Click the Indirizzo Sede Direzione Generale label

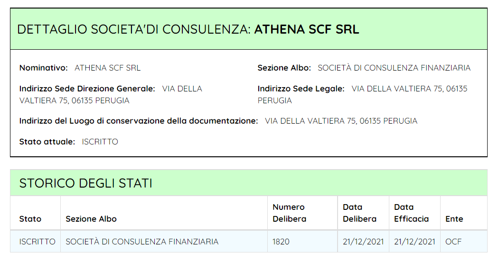click(x=87, y=89)
